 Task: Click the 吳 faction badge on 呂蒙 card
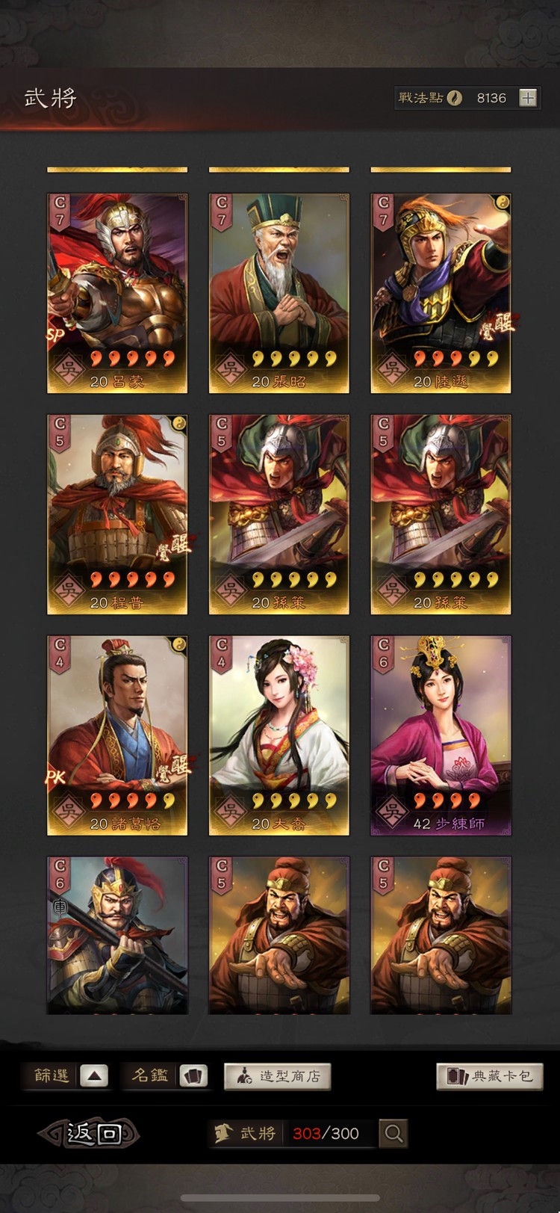coord(68,370)
